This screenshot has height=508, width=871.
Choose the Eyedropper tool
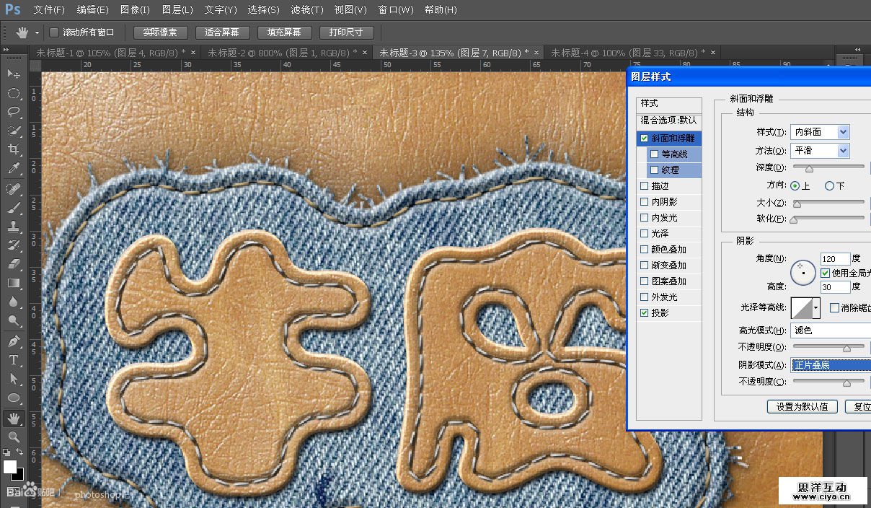(x=14, y=169)
